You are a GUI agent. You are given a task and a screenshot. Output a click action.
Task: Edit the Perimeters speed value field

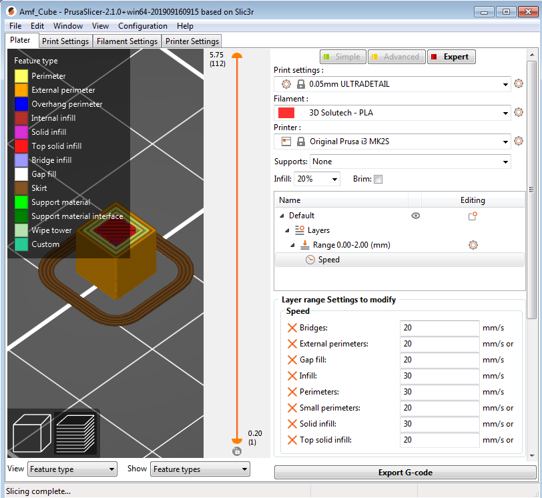pos(438,392)
